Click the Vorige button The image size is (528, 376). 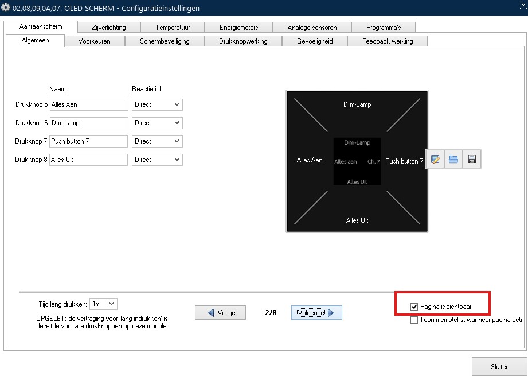(x=220, y=313)
